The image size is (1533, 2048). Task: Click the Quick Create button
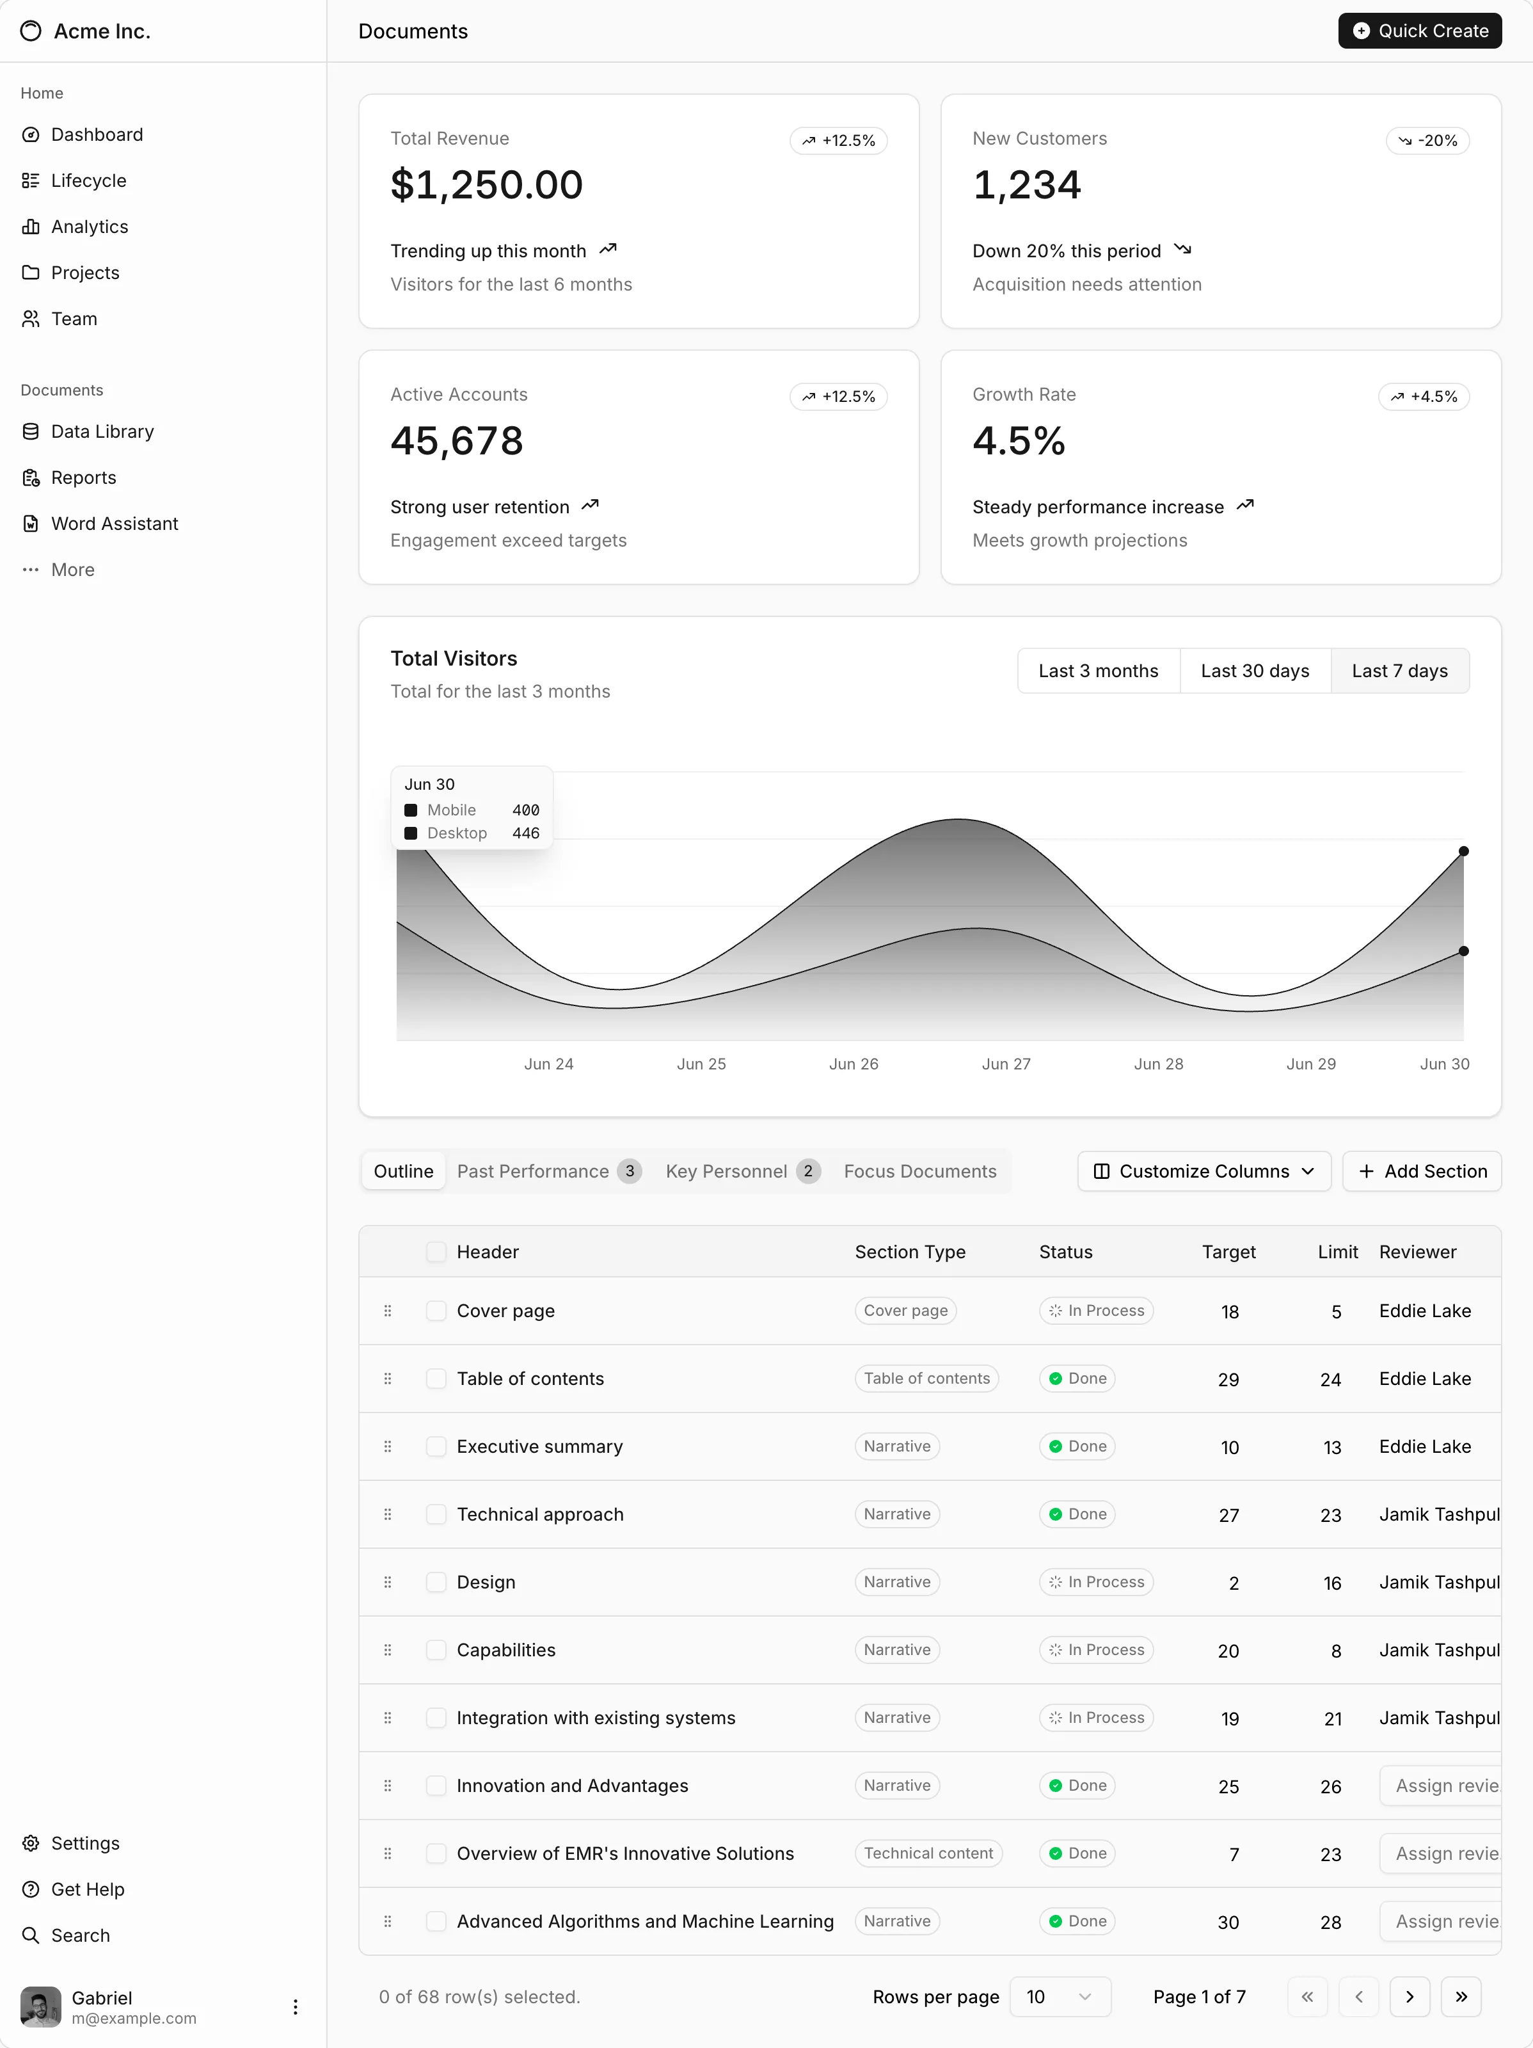point(1420,31)
